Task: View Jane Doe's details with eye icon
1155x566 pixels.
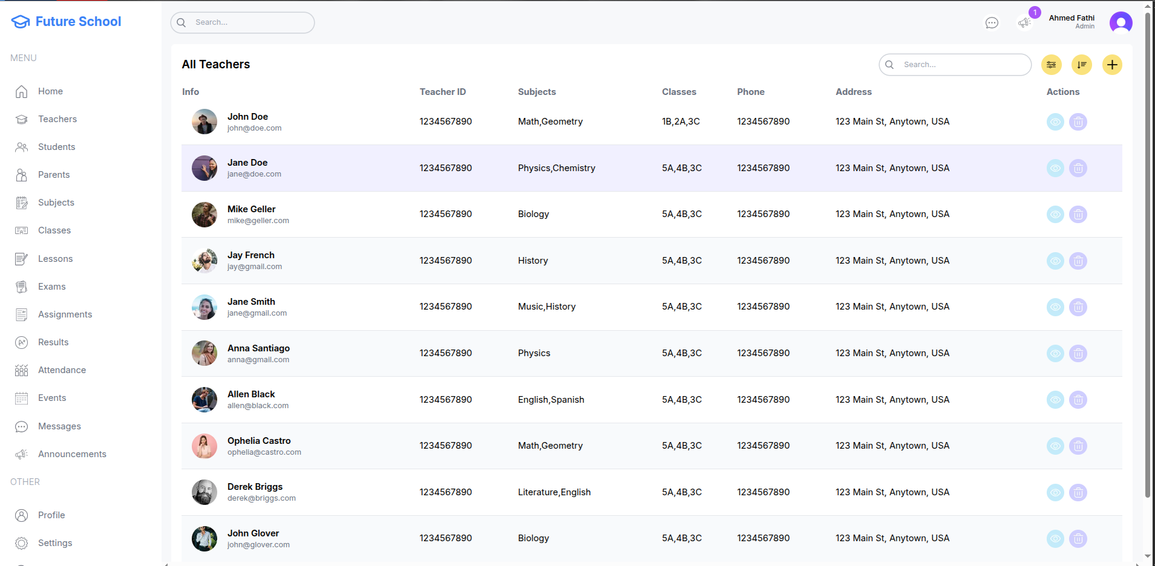Action: [1055, 168]
